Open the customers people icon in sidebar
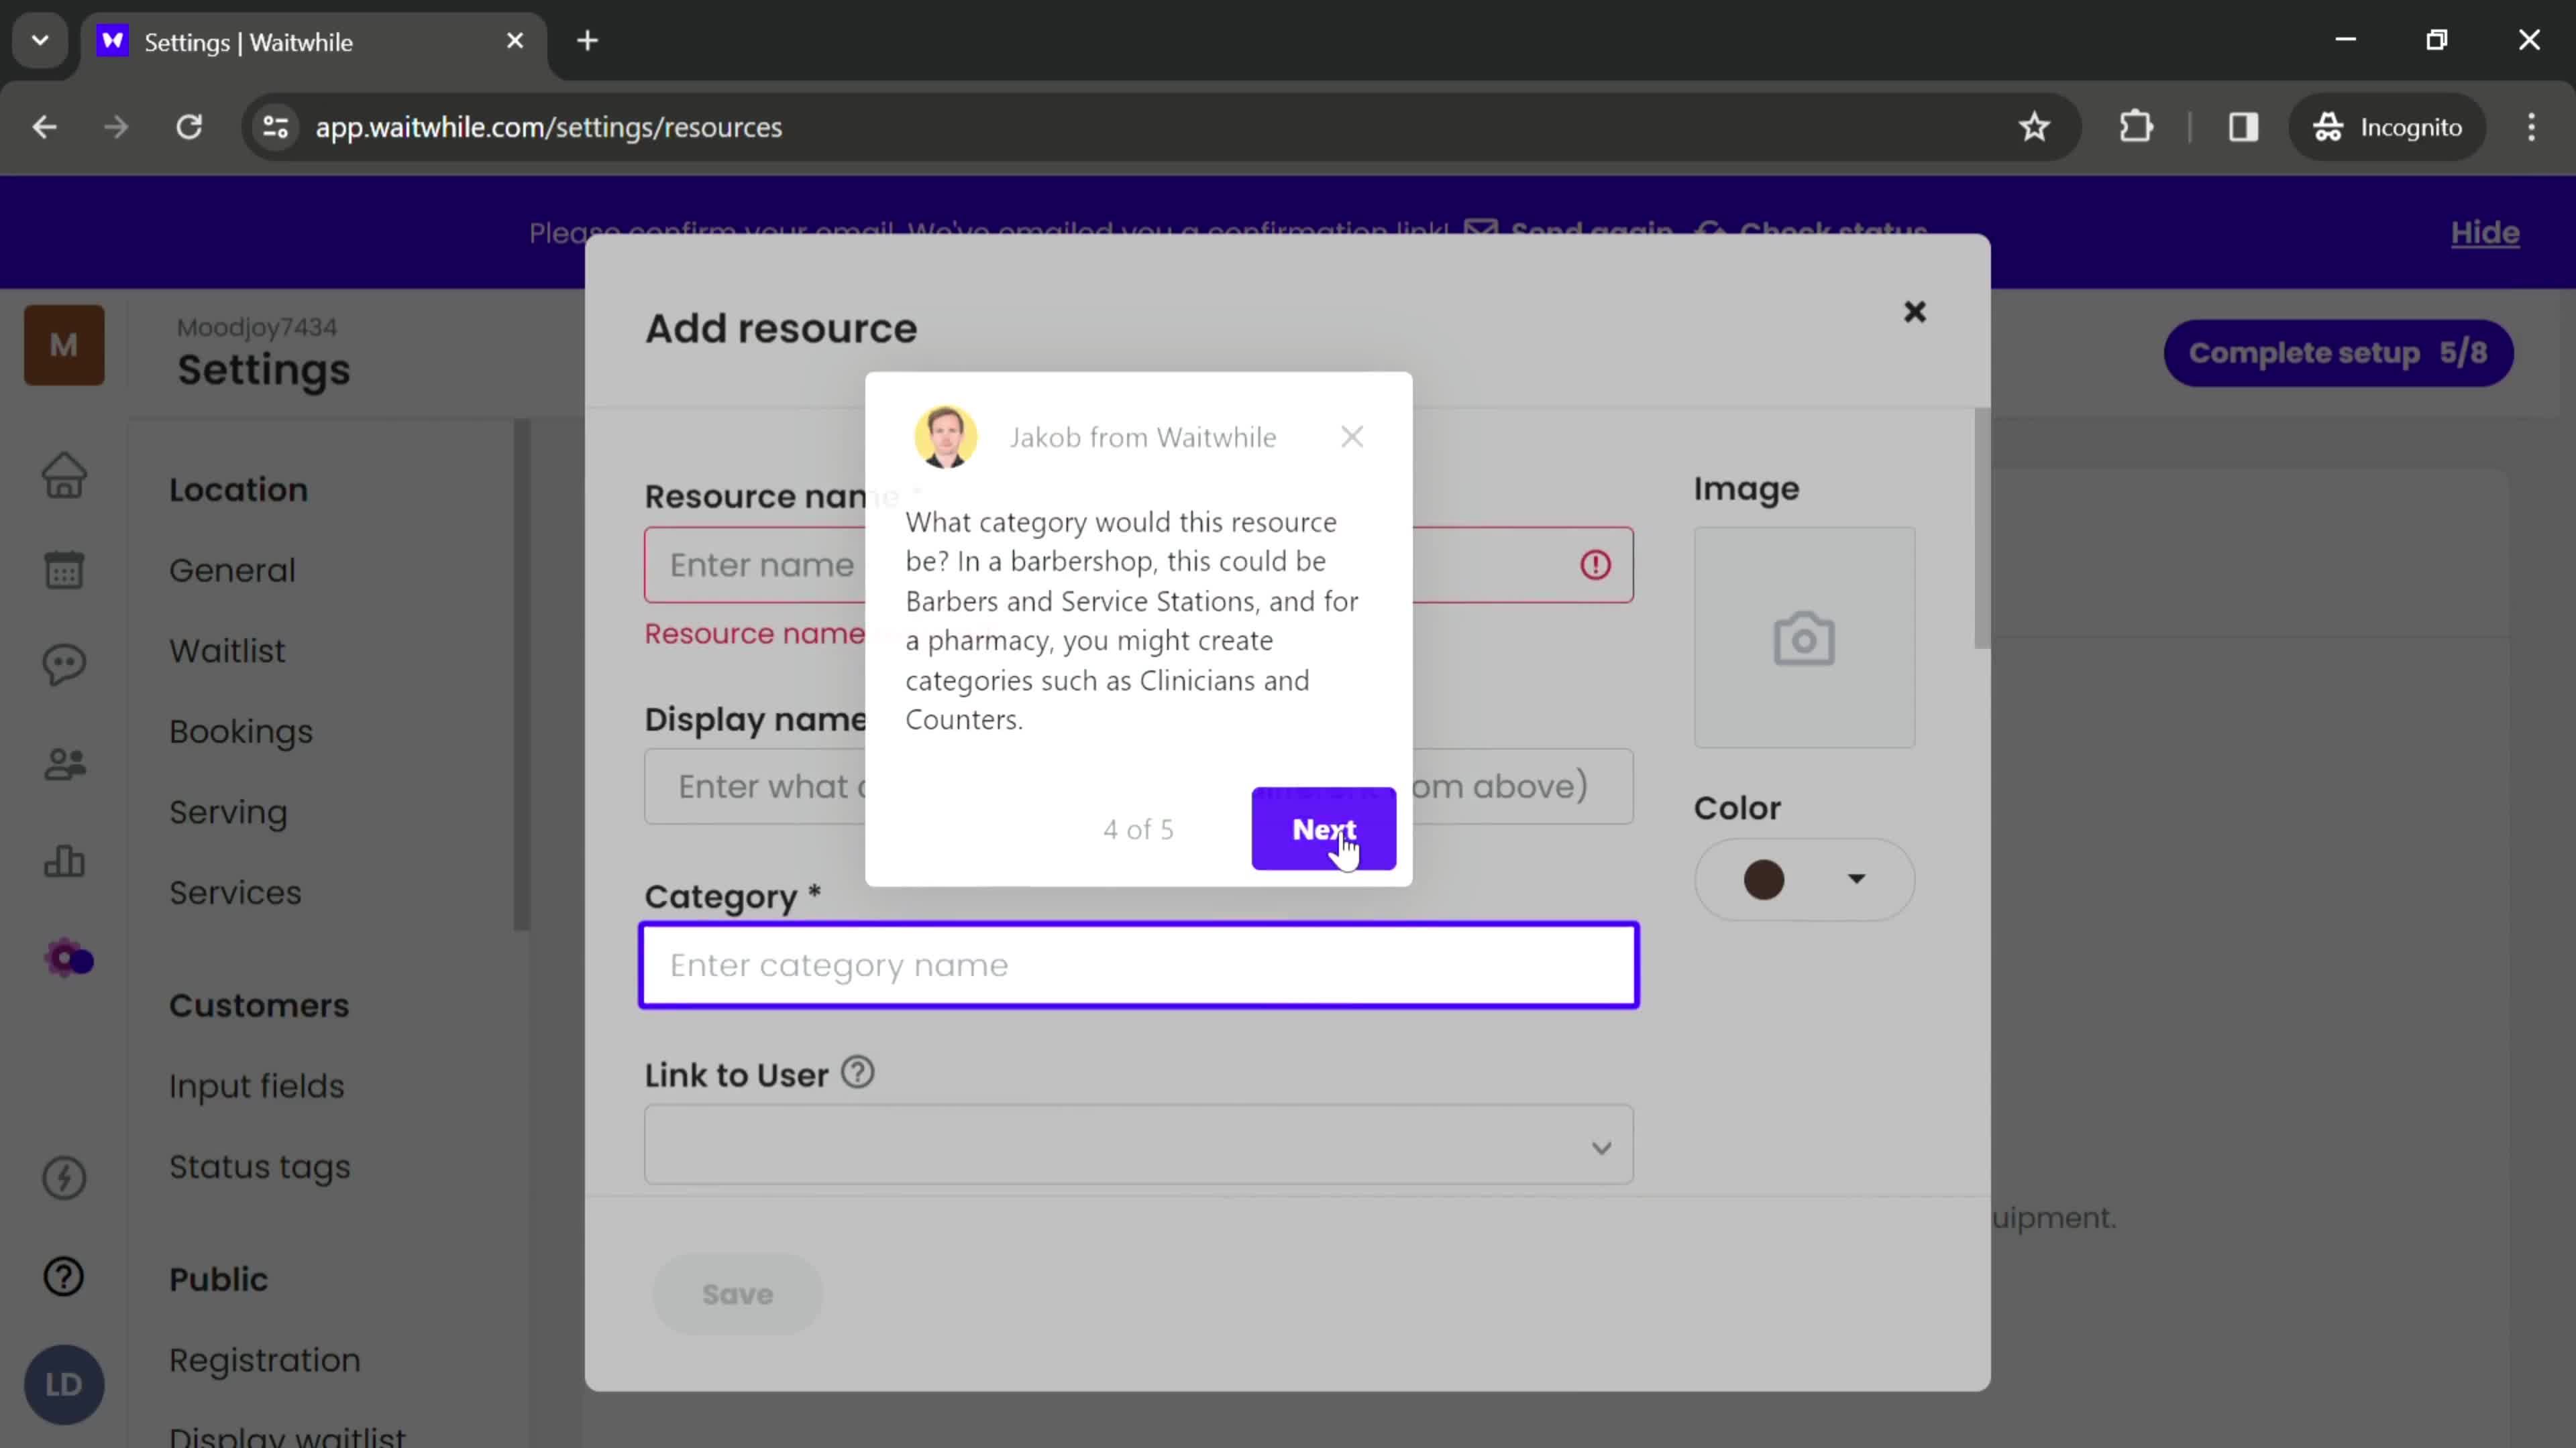2576x1448 pixels. click(x=64, y=764)
